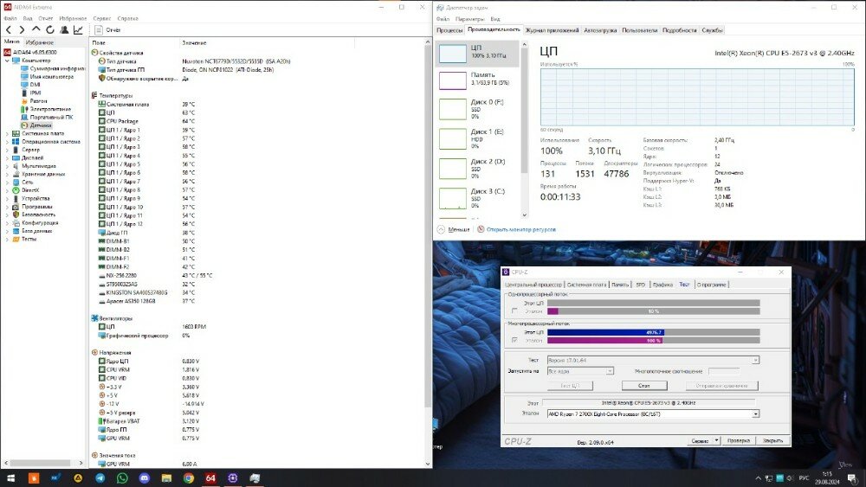Click the Отчёт report icon in AIDA64
This screenshot has height=487, width=866.
[99, 29]
